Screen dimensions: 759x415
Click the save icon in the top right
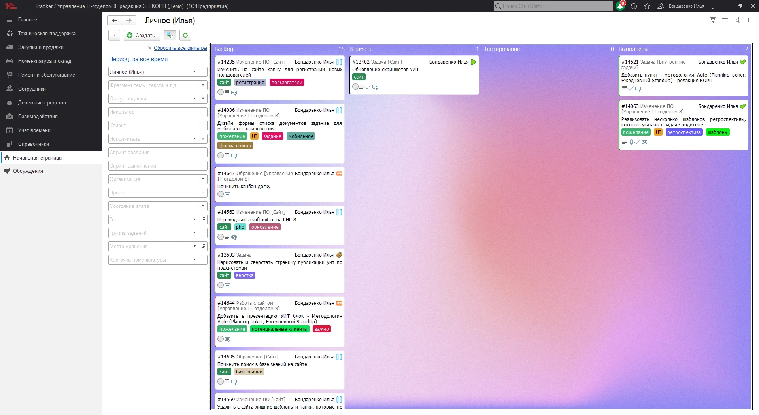(713, 20)
